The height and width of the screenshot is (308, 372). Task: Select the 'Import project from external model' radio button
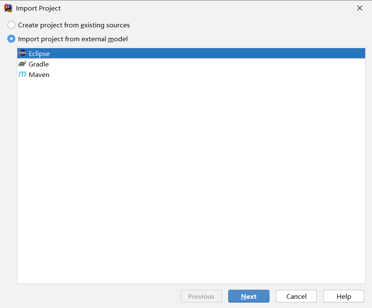pos(11,39)
